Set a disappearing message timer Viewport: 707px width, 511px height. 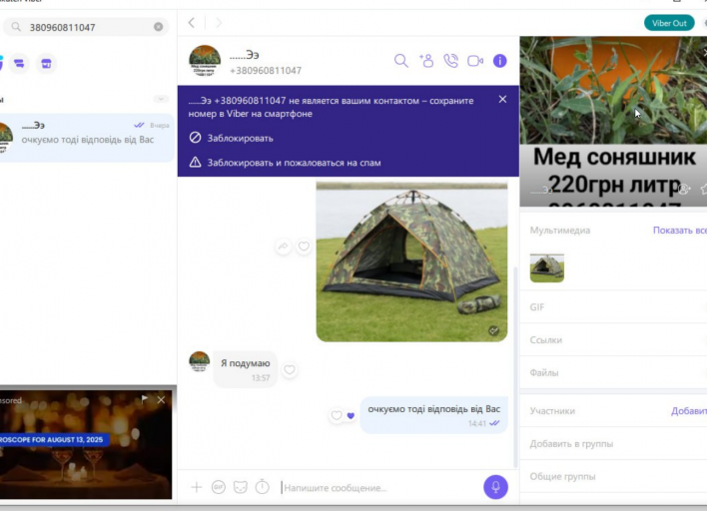click(x=262, y=487)
